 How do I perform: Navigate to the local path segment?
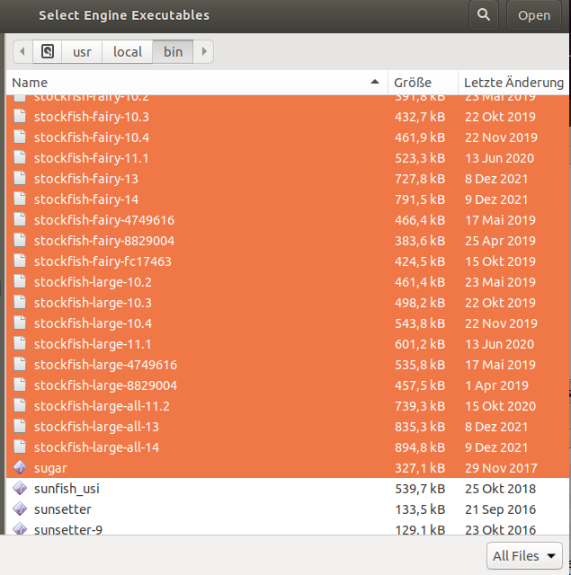(x=128, y=51)
